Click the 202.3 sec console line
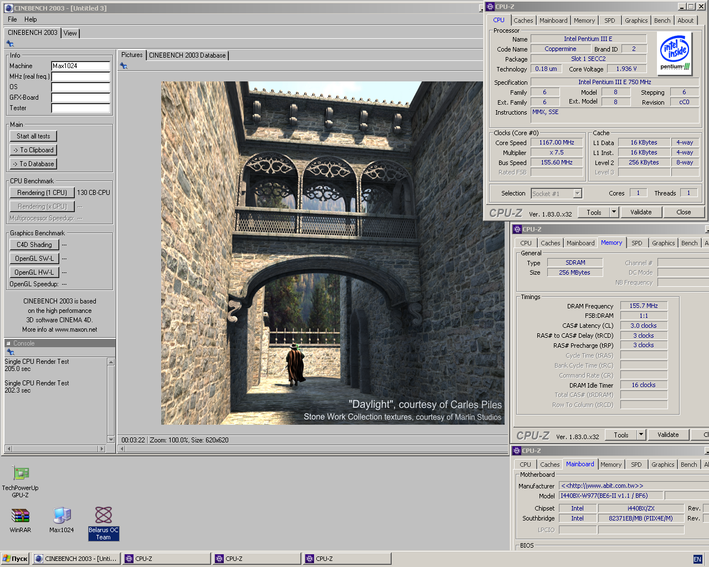This screenshot has height=567, width=709. [18, 390]
